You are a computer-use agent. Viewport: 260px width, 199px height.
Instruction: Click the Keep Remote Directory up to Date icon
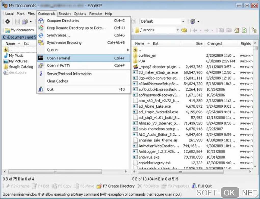click(41, 28)
